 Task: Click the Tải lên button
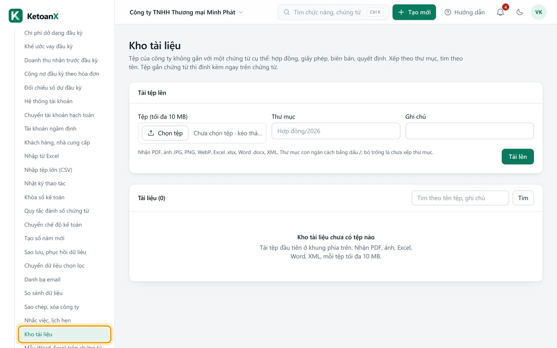(518, 157)
